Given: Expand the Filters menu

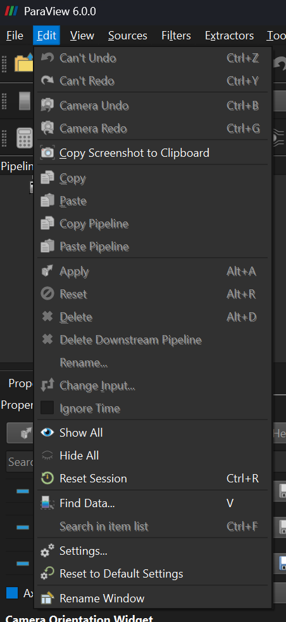Looking at the screenshot, I should 176,36.
